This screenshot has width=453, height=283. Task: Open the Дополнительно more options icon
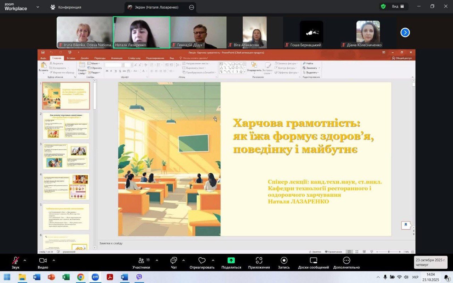(346, 261)
